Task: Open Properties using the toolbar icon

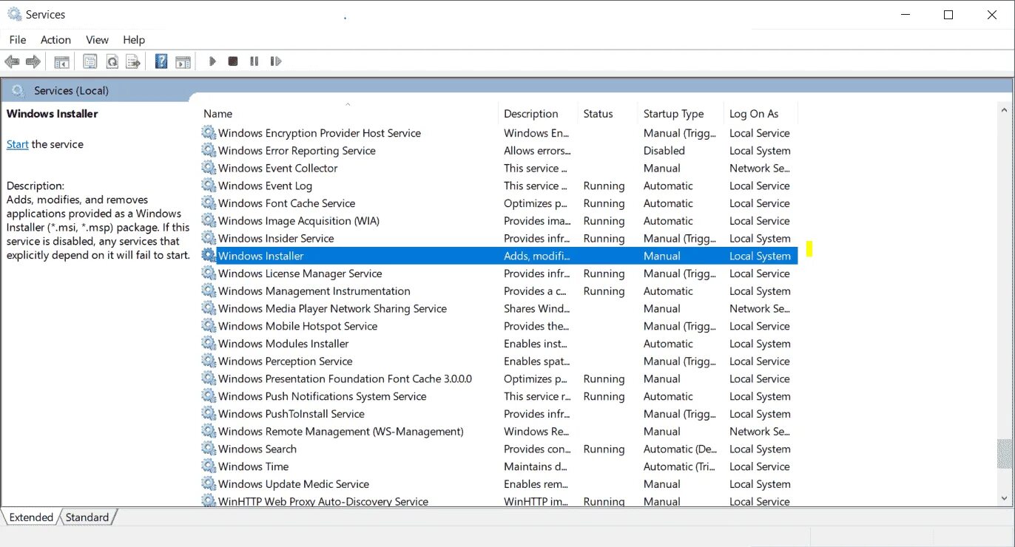Action: (x=90, y=61)
